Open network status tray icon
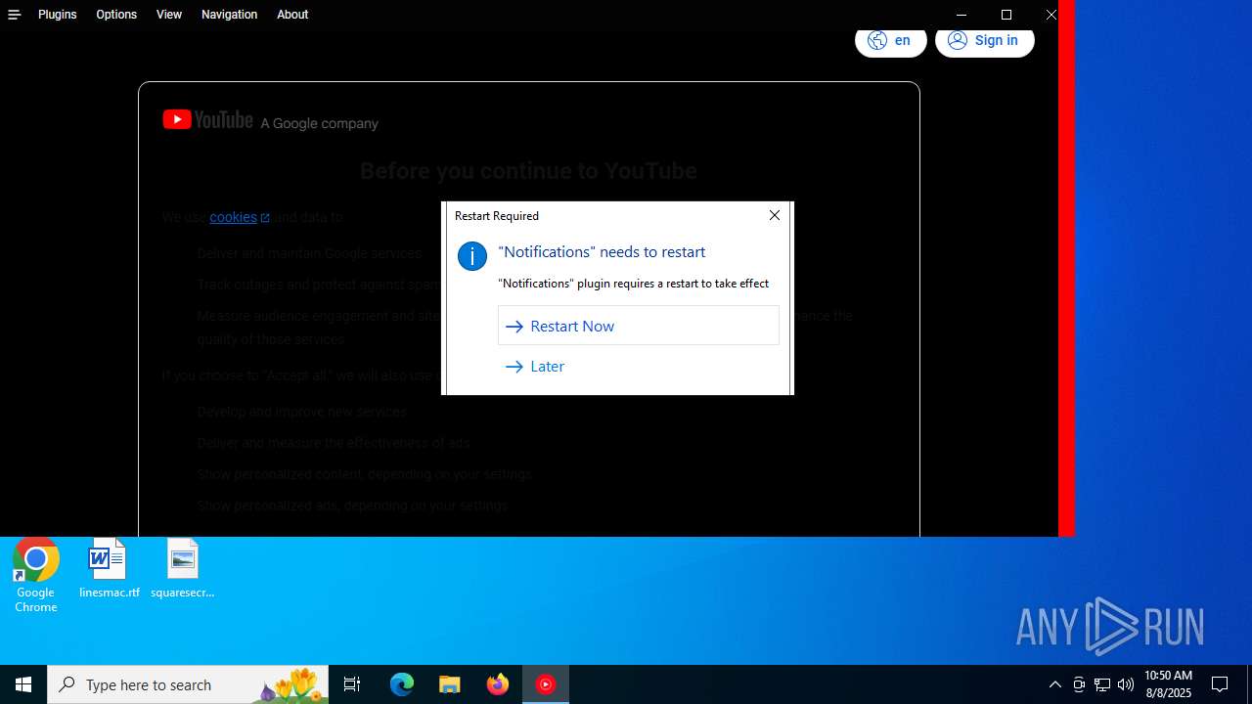1252x704 pixels. tap(1102, 684)
